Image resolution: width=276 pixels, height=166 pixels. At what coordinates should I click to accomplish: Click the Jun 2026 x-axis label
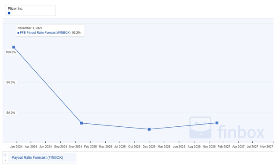[179, 147]
